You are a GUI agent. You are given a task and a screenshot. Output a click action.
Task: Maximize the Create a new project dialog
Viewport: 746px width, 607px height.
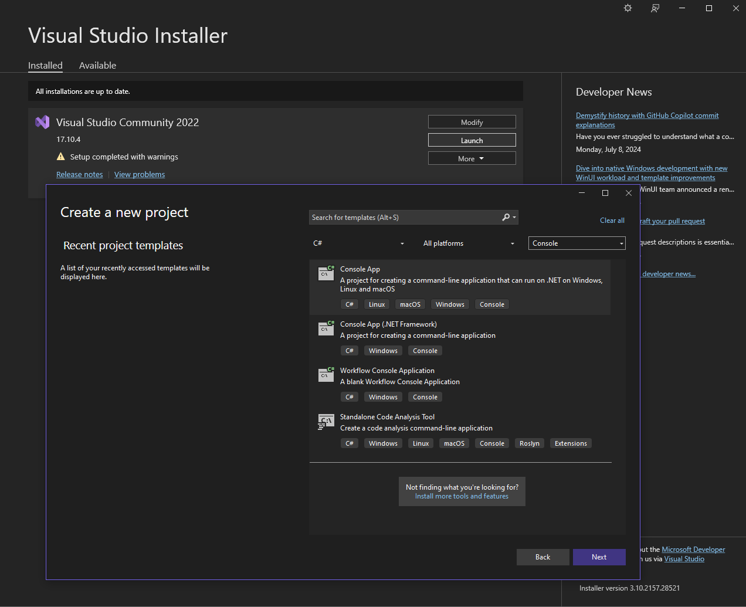click(605, 193)
